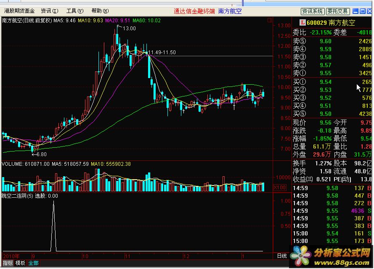The height and width of the screenshot is (269, 374).
Task: Click the 买② price 9.53
Action: point(325,90)
